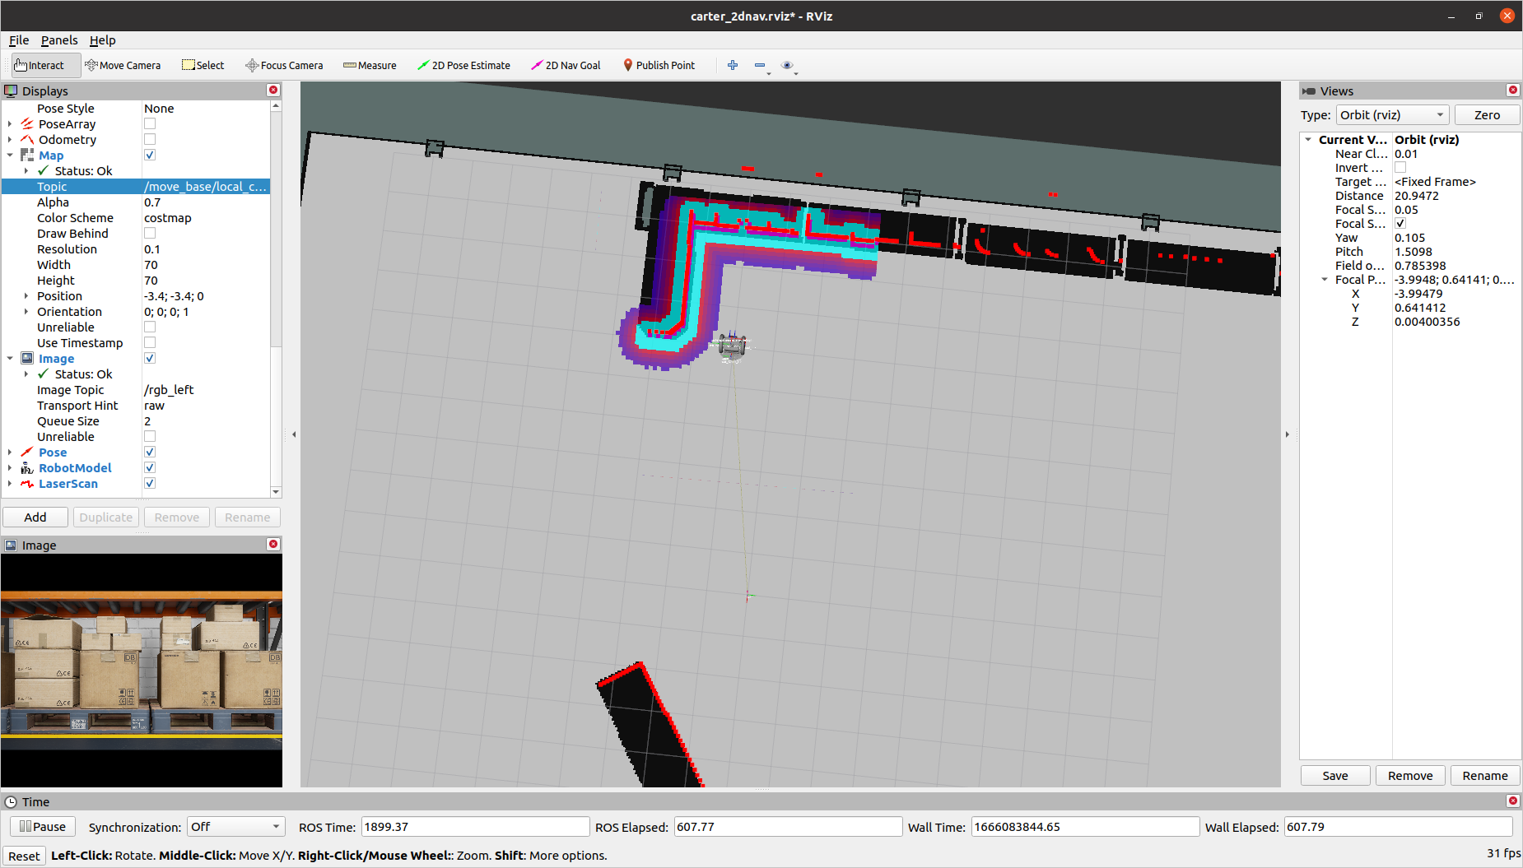This screenshot has height=868, width=1523.
Task: Open the view Type dropdown Orbit (rviz)
Action: [x=1392, y=115]
